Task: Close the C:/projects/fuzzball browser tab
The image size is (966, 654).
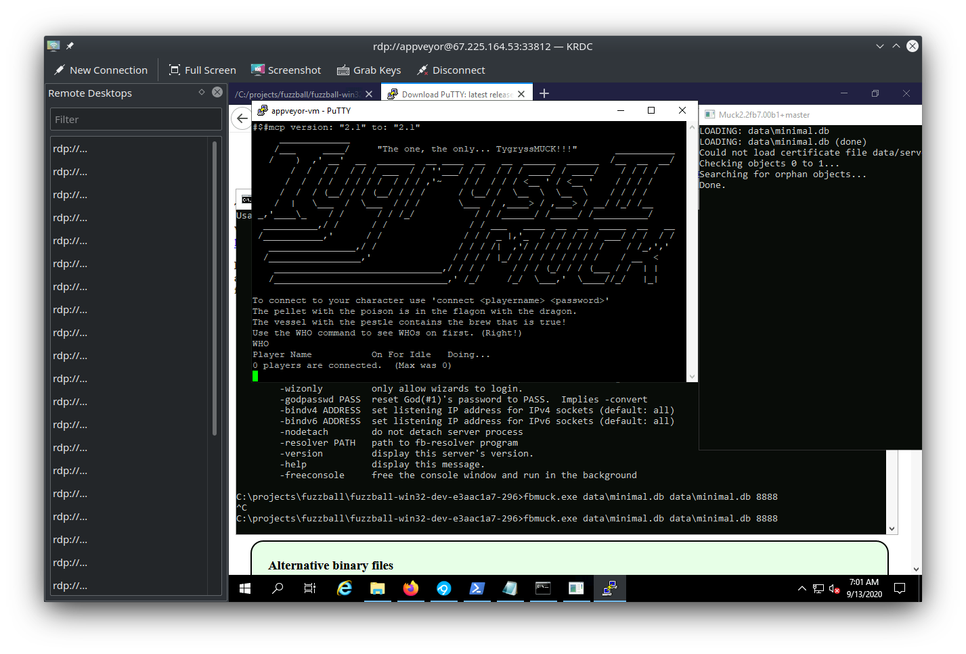Action: tap(369, 94)
